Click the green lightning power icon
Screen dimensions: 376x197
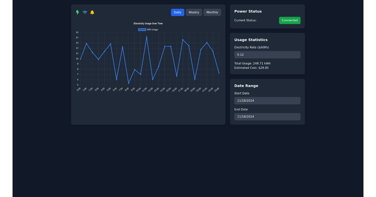[77, 12]
